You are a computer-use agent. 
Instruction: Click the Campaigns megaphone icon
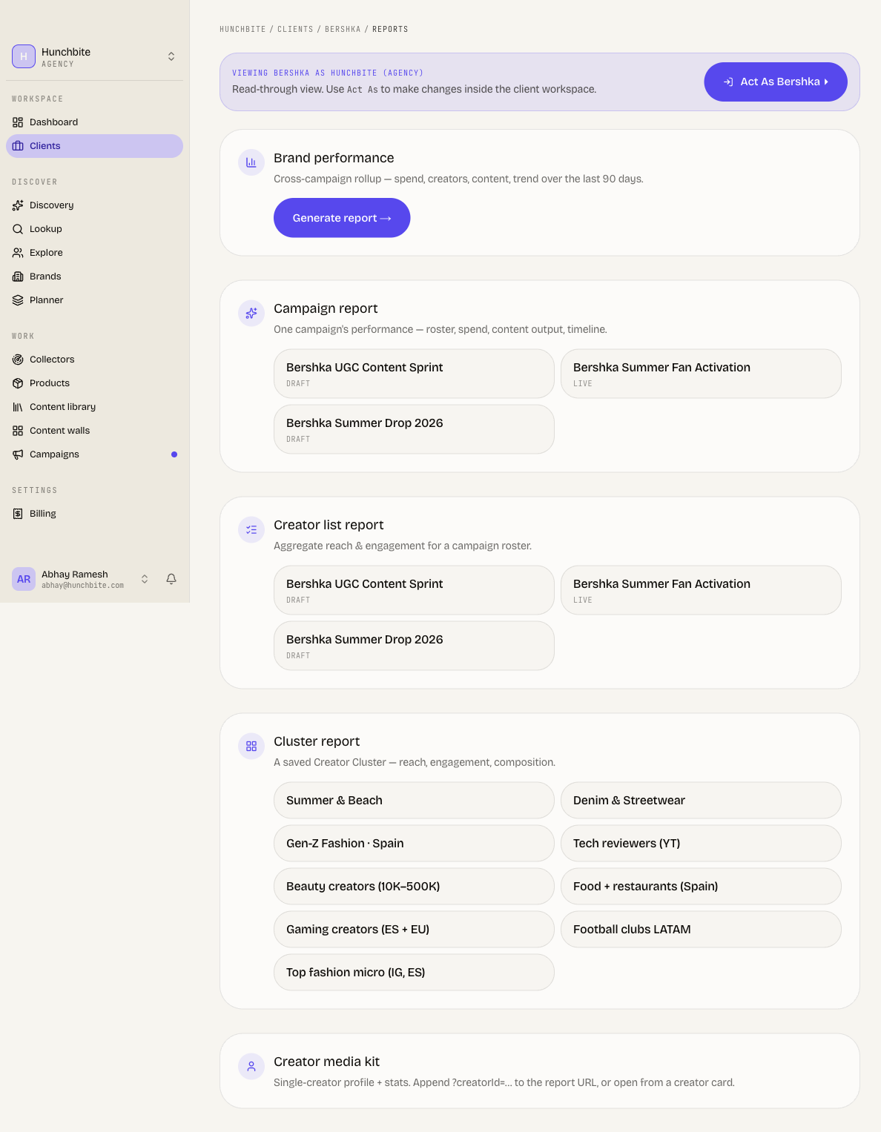coord(18,454)
